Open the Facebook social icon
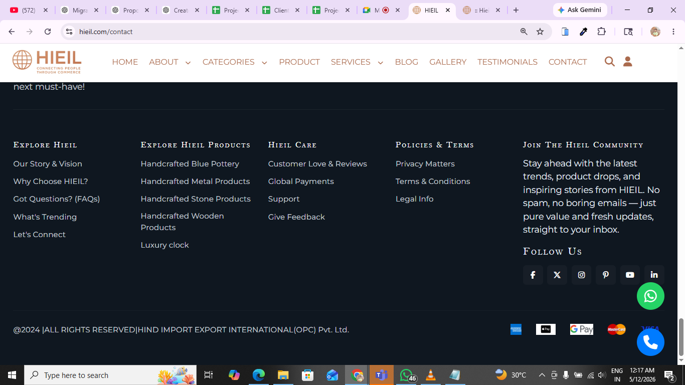 pyautogui.click(x=533, y=275)
